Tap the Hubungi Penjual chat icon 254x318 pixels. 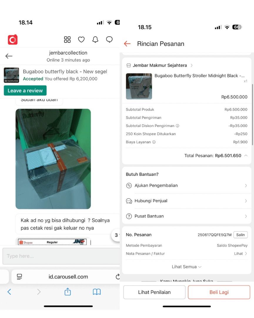[x=129, y=201]
